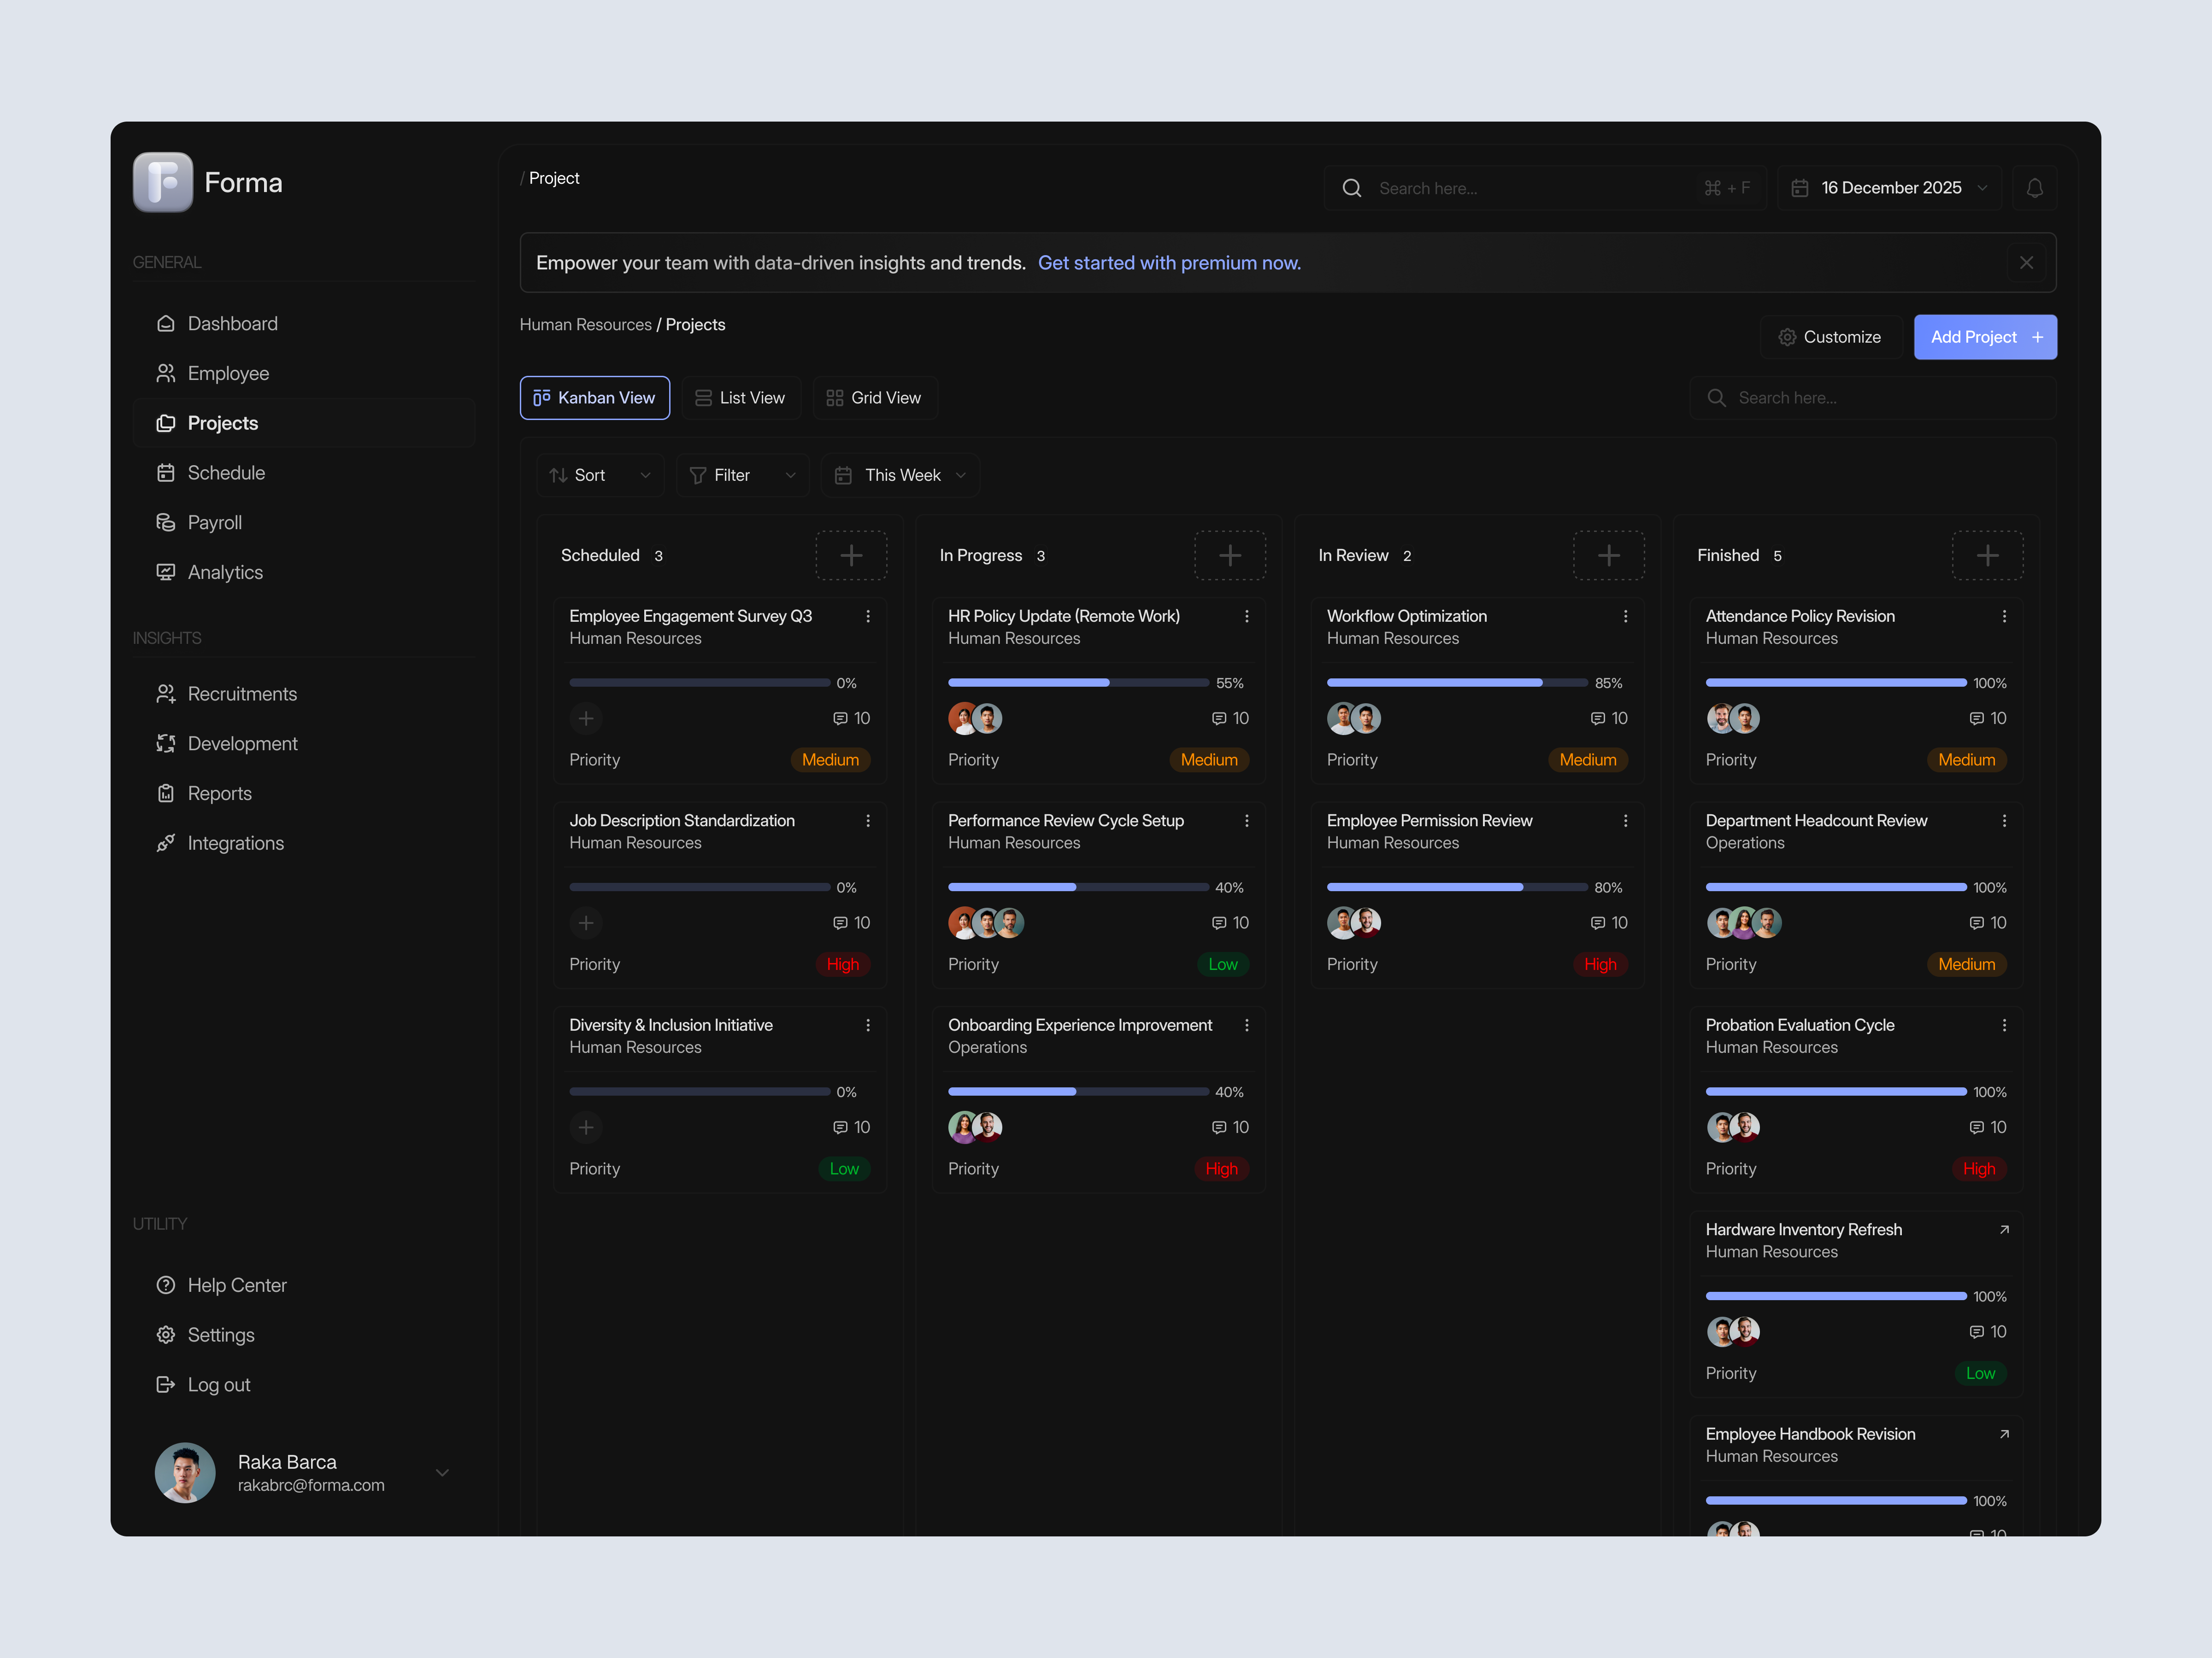
Task: Open options menu on Employee Engagement Survey Q3 card
Action: click(868, 617)
